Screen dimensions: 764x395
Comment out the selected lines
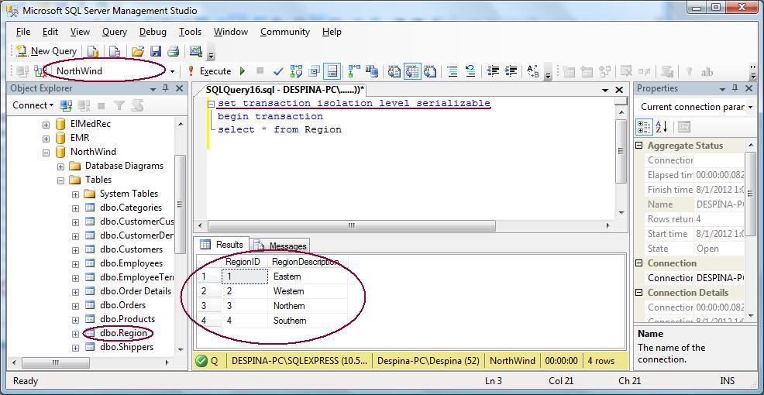click(453, 71)
